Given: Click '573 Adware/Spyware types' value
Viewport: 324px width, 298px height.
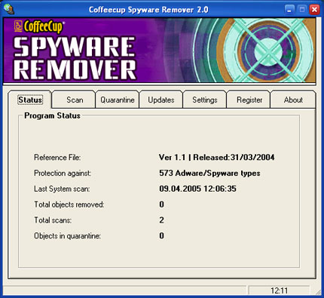Looking at the screenshot, I should (x=209, y=174).
